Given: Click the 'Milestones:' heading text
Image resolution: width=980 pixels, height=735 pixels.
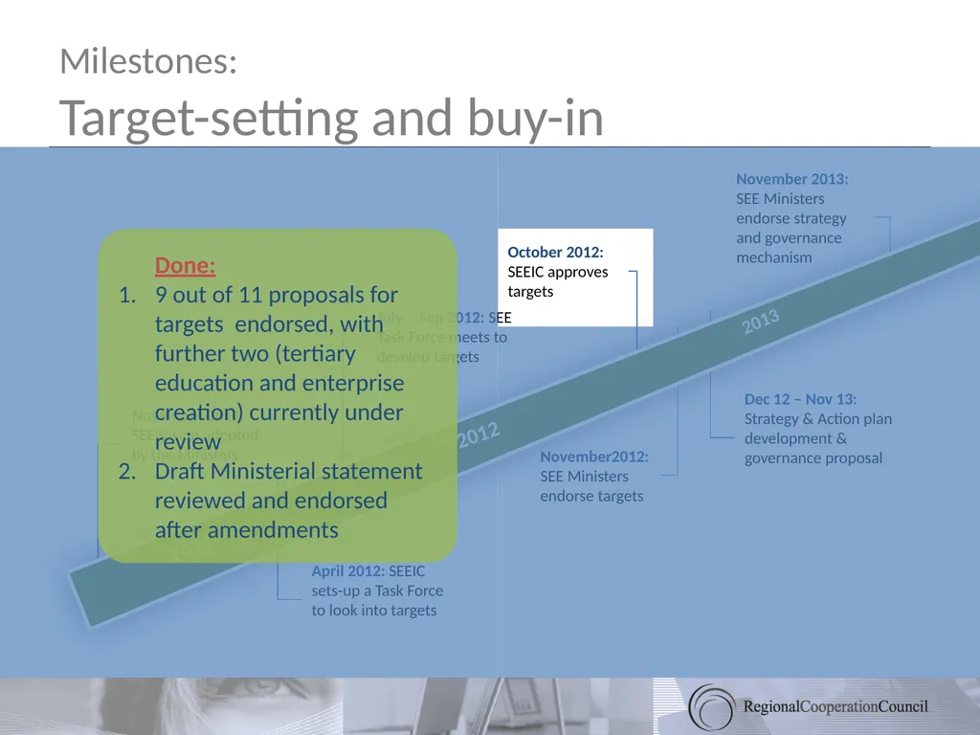Looking at the screenshot, I should [x=148, y=61].
